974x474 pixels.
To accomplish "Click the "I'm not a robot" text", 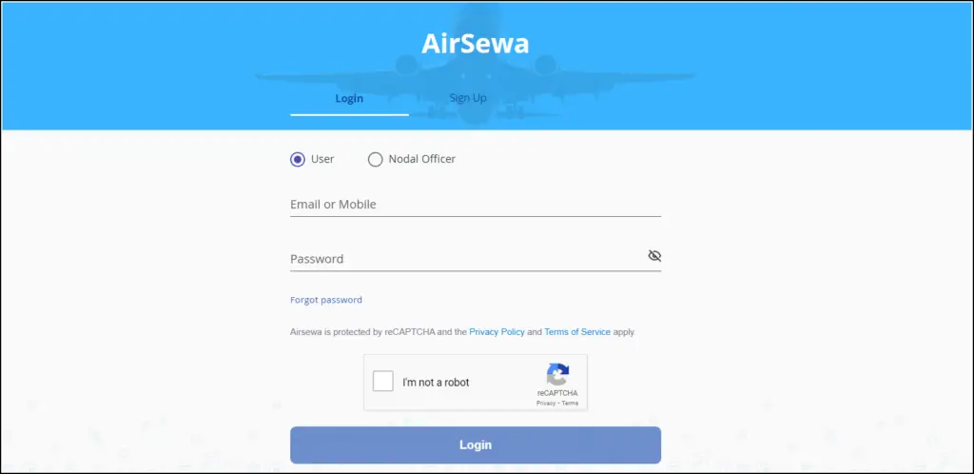I will click(x=436, y=382).
